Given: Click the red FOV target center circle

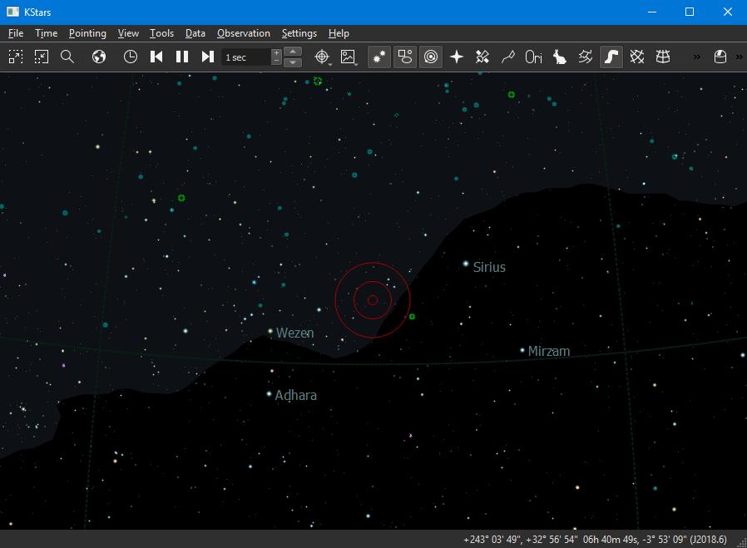Looking at the screenshot, I should click(x=373, y=300).
